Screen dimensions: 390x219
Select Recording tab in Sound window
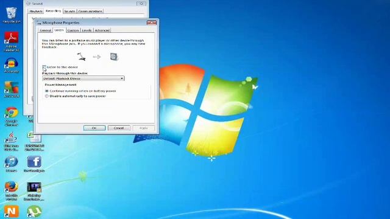(x=53, y=11)
